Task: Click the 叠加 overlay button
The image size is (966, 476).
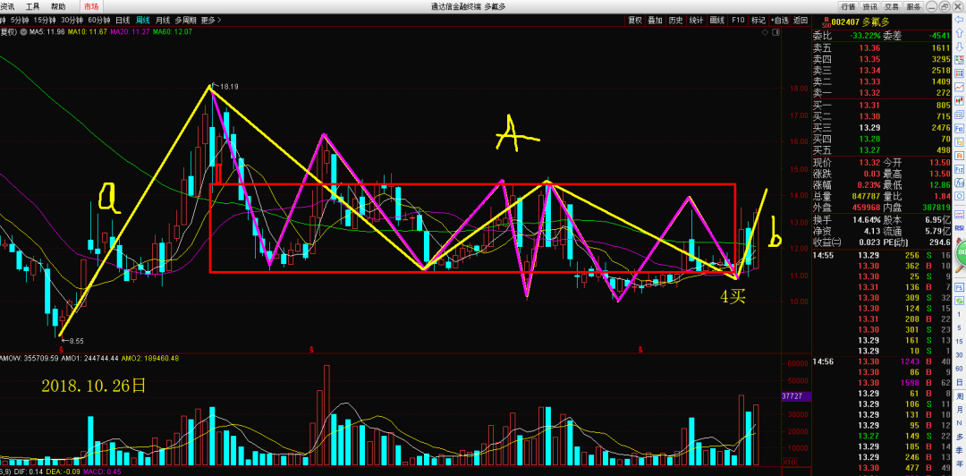Action: pyautogui.click(x=655, y=20)
